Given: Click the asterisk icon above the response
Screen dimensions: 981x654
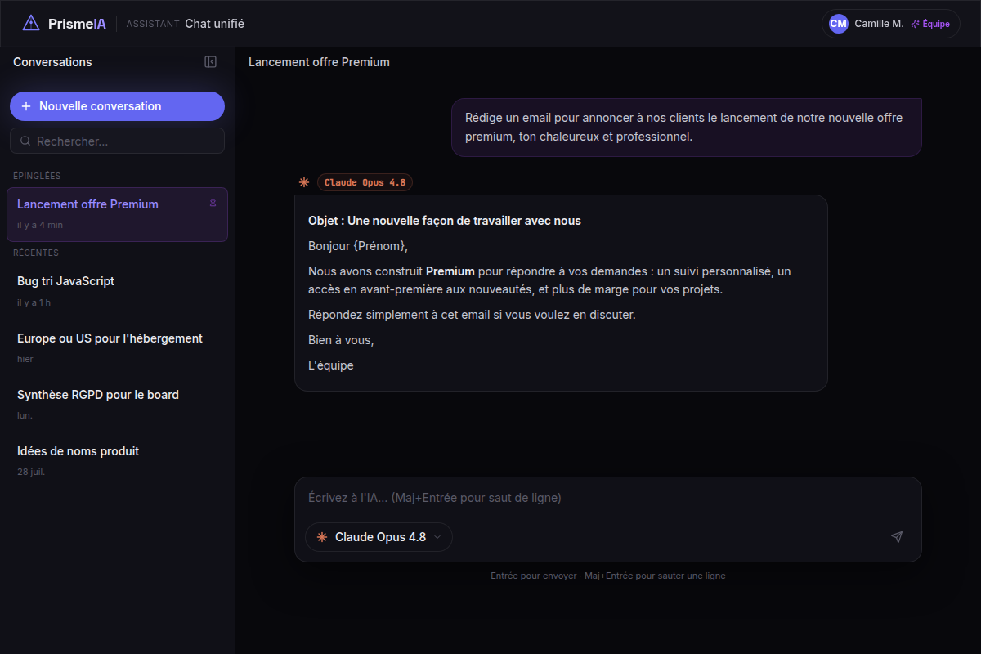Looking at the screenshot, I should tap(304, 182).
